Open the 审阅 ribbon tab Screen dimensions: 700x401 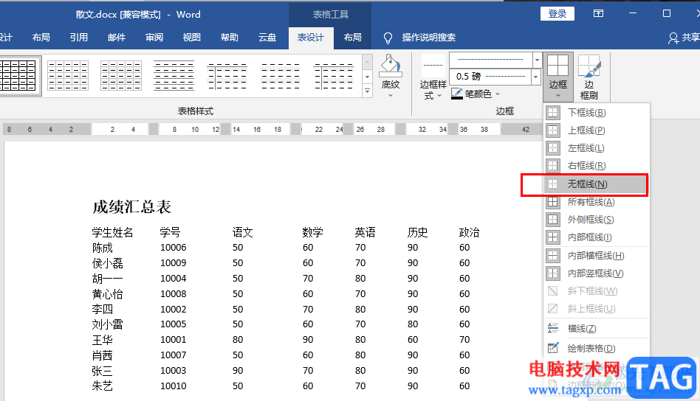154,38
